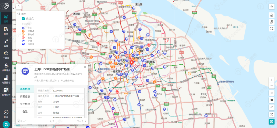The width and height of the screenshot is (277, 128).
Task: Click the 宝山区 district label on map
Action: 139,4
